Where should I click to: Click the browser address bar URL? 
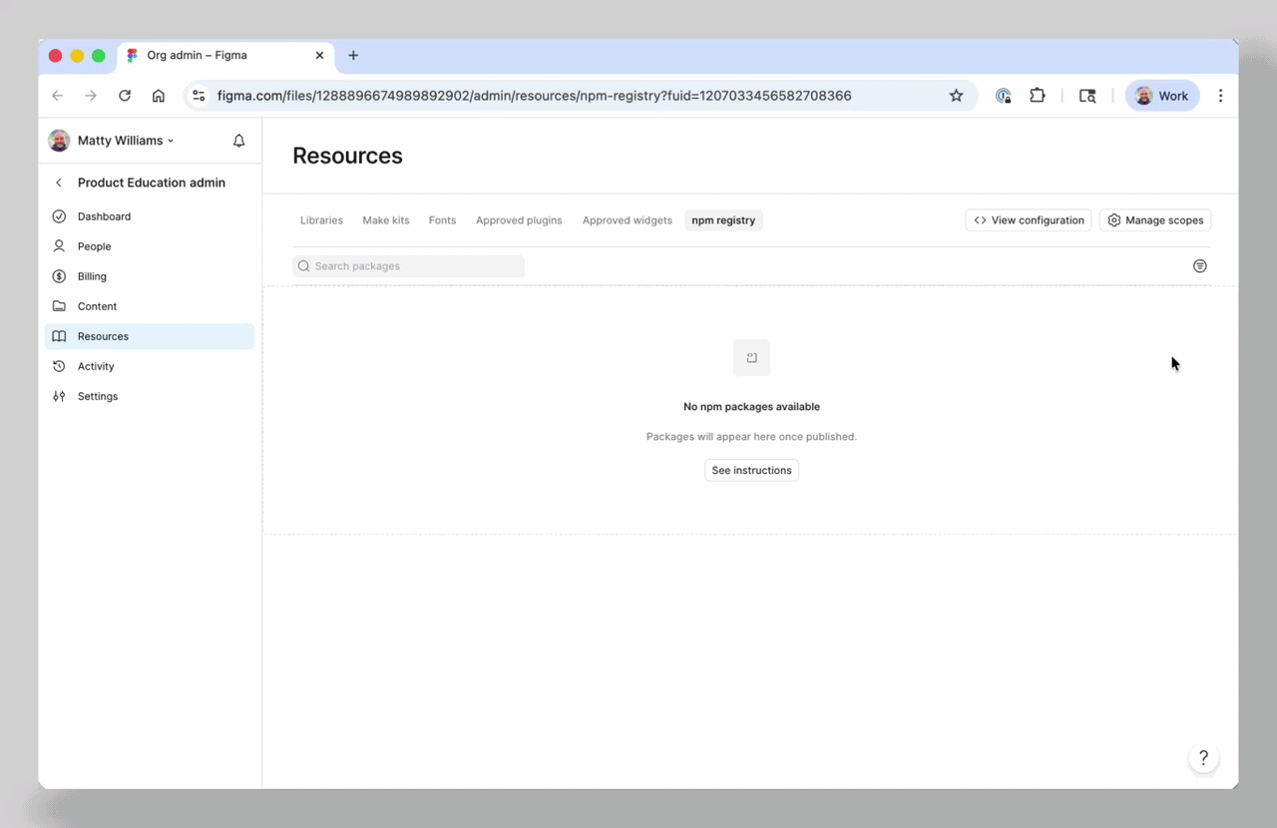point(535,96)
